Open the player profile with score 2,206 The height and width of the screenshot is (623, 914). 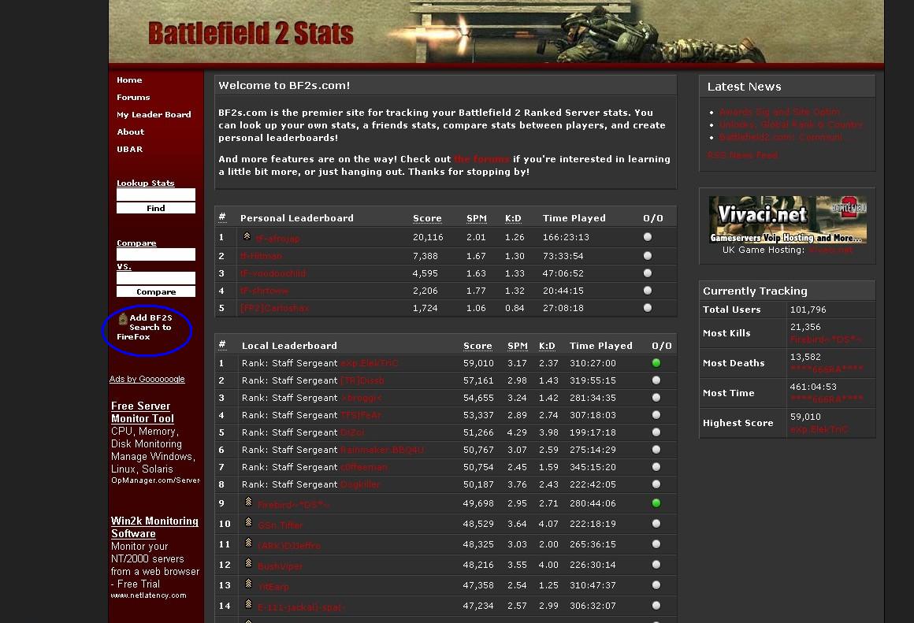265,291
